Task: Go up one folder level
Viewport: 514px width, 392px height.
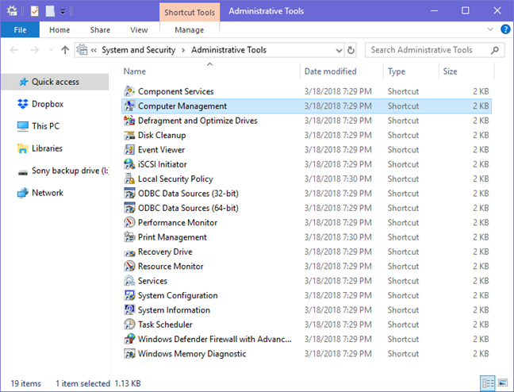Action: tap(65, 50)
